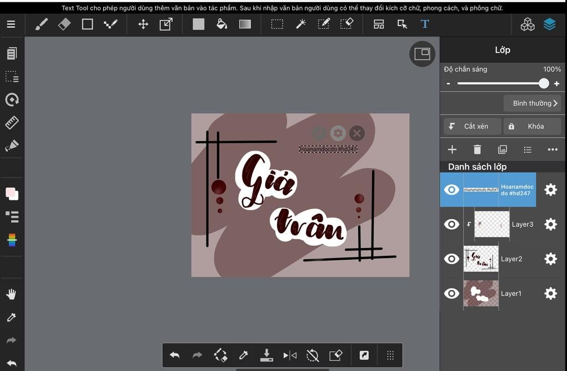
Task: Open the selection list sidebar icon
Action: [x=12, y=76]
